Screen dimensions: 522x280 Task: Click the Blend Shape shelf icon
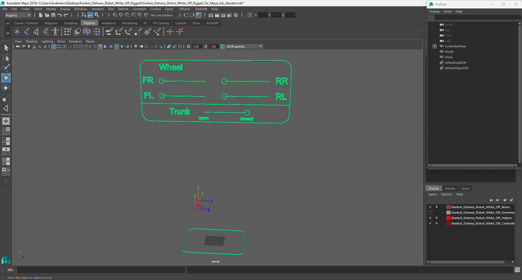coord(77,32)
